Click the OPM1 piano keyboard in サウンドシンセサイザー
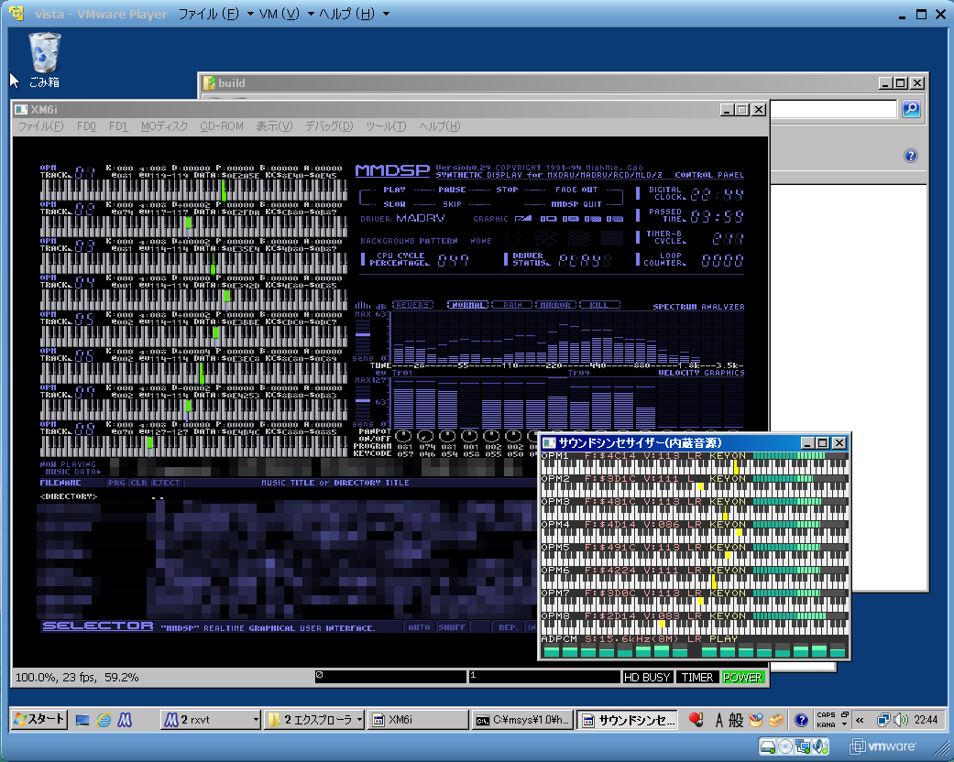Image resolution: width=954 pixels, height=762 pixels. pyautogui.click(x=695, y=467)
